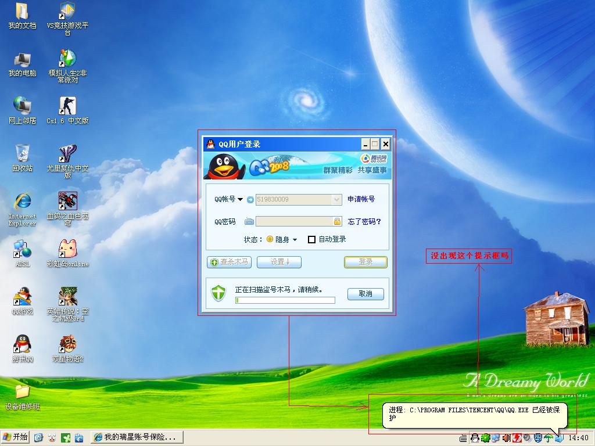
Task: Select 我的电脑 desktop icon
Action: tap(23, 64)
